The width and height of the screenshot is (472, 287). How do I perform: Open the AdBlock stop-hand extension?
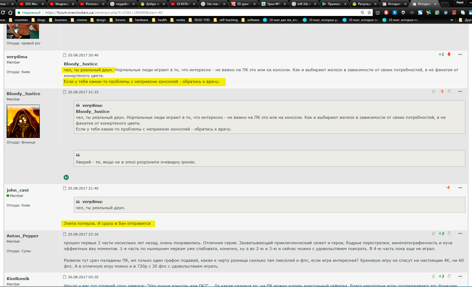(386, 12)
